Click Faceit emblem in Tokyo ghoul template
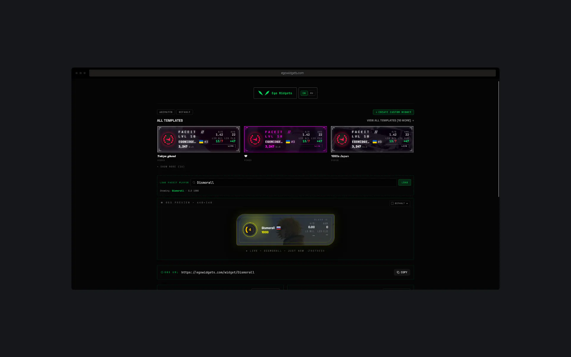Viewport: 571px width, 357px height. click(168, 139)
